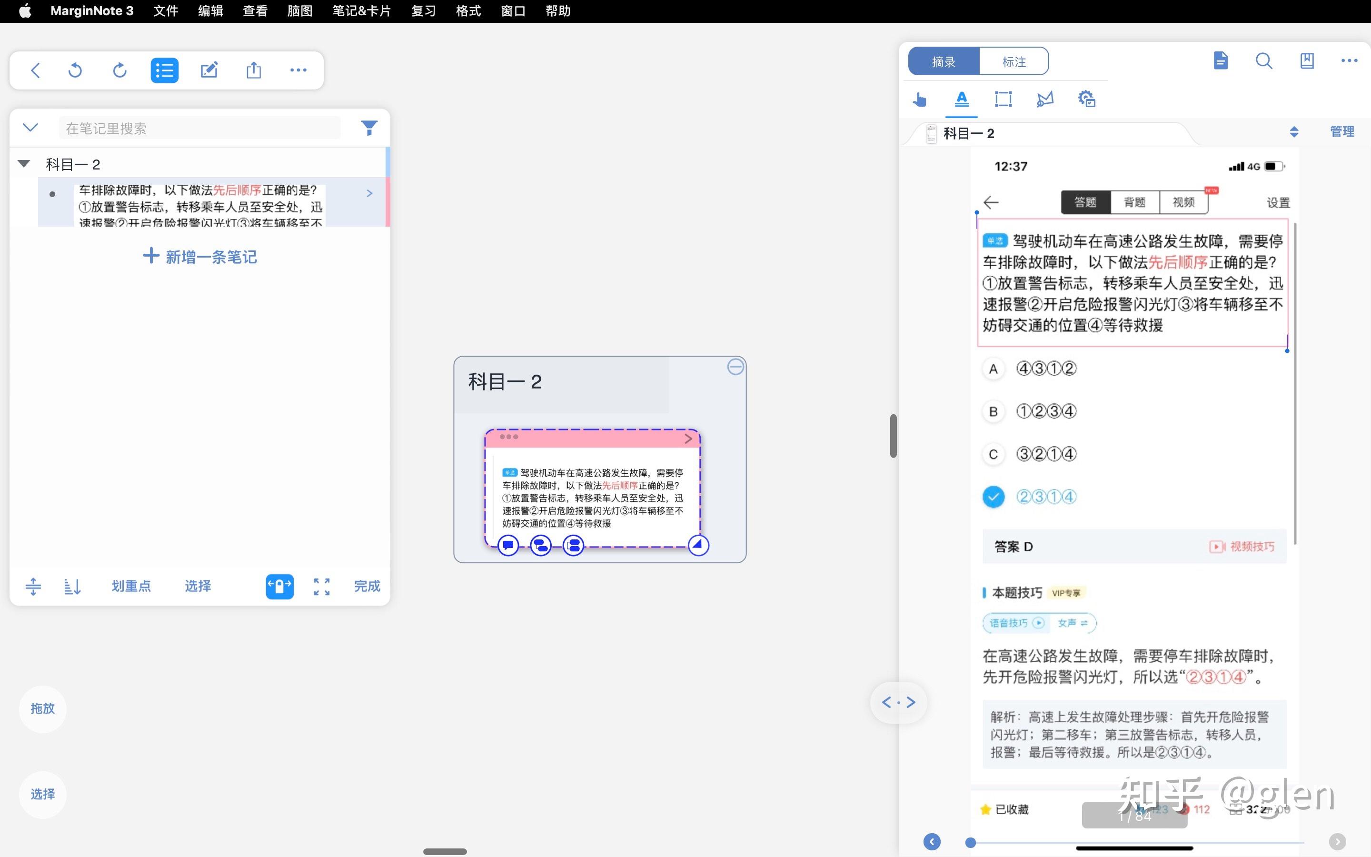Select the hand gesture tool

coord(919,99)
